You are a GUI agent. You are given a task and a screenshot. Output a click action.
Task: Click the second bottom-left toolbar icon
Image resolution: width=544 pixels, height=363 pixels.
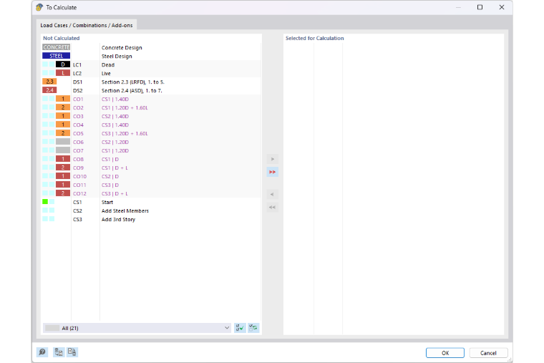tap(58, 352)
